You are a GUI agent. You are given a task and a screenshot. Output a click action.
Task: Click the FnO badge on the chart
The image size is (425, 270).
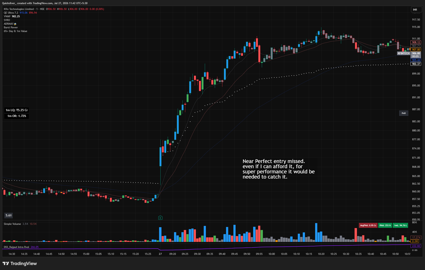tap(403, 113)
